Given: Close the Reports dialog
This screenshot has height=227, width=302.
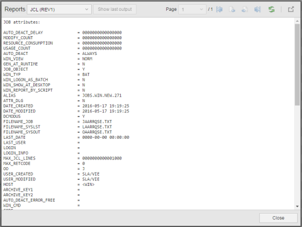Looking at the screenshot, I should [x=278, y=218].
